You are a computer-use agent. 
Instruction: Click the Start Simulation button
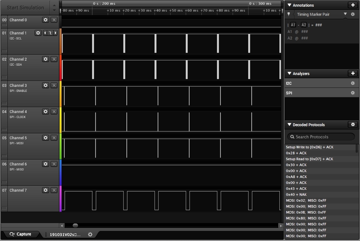(25, 8)
